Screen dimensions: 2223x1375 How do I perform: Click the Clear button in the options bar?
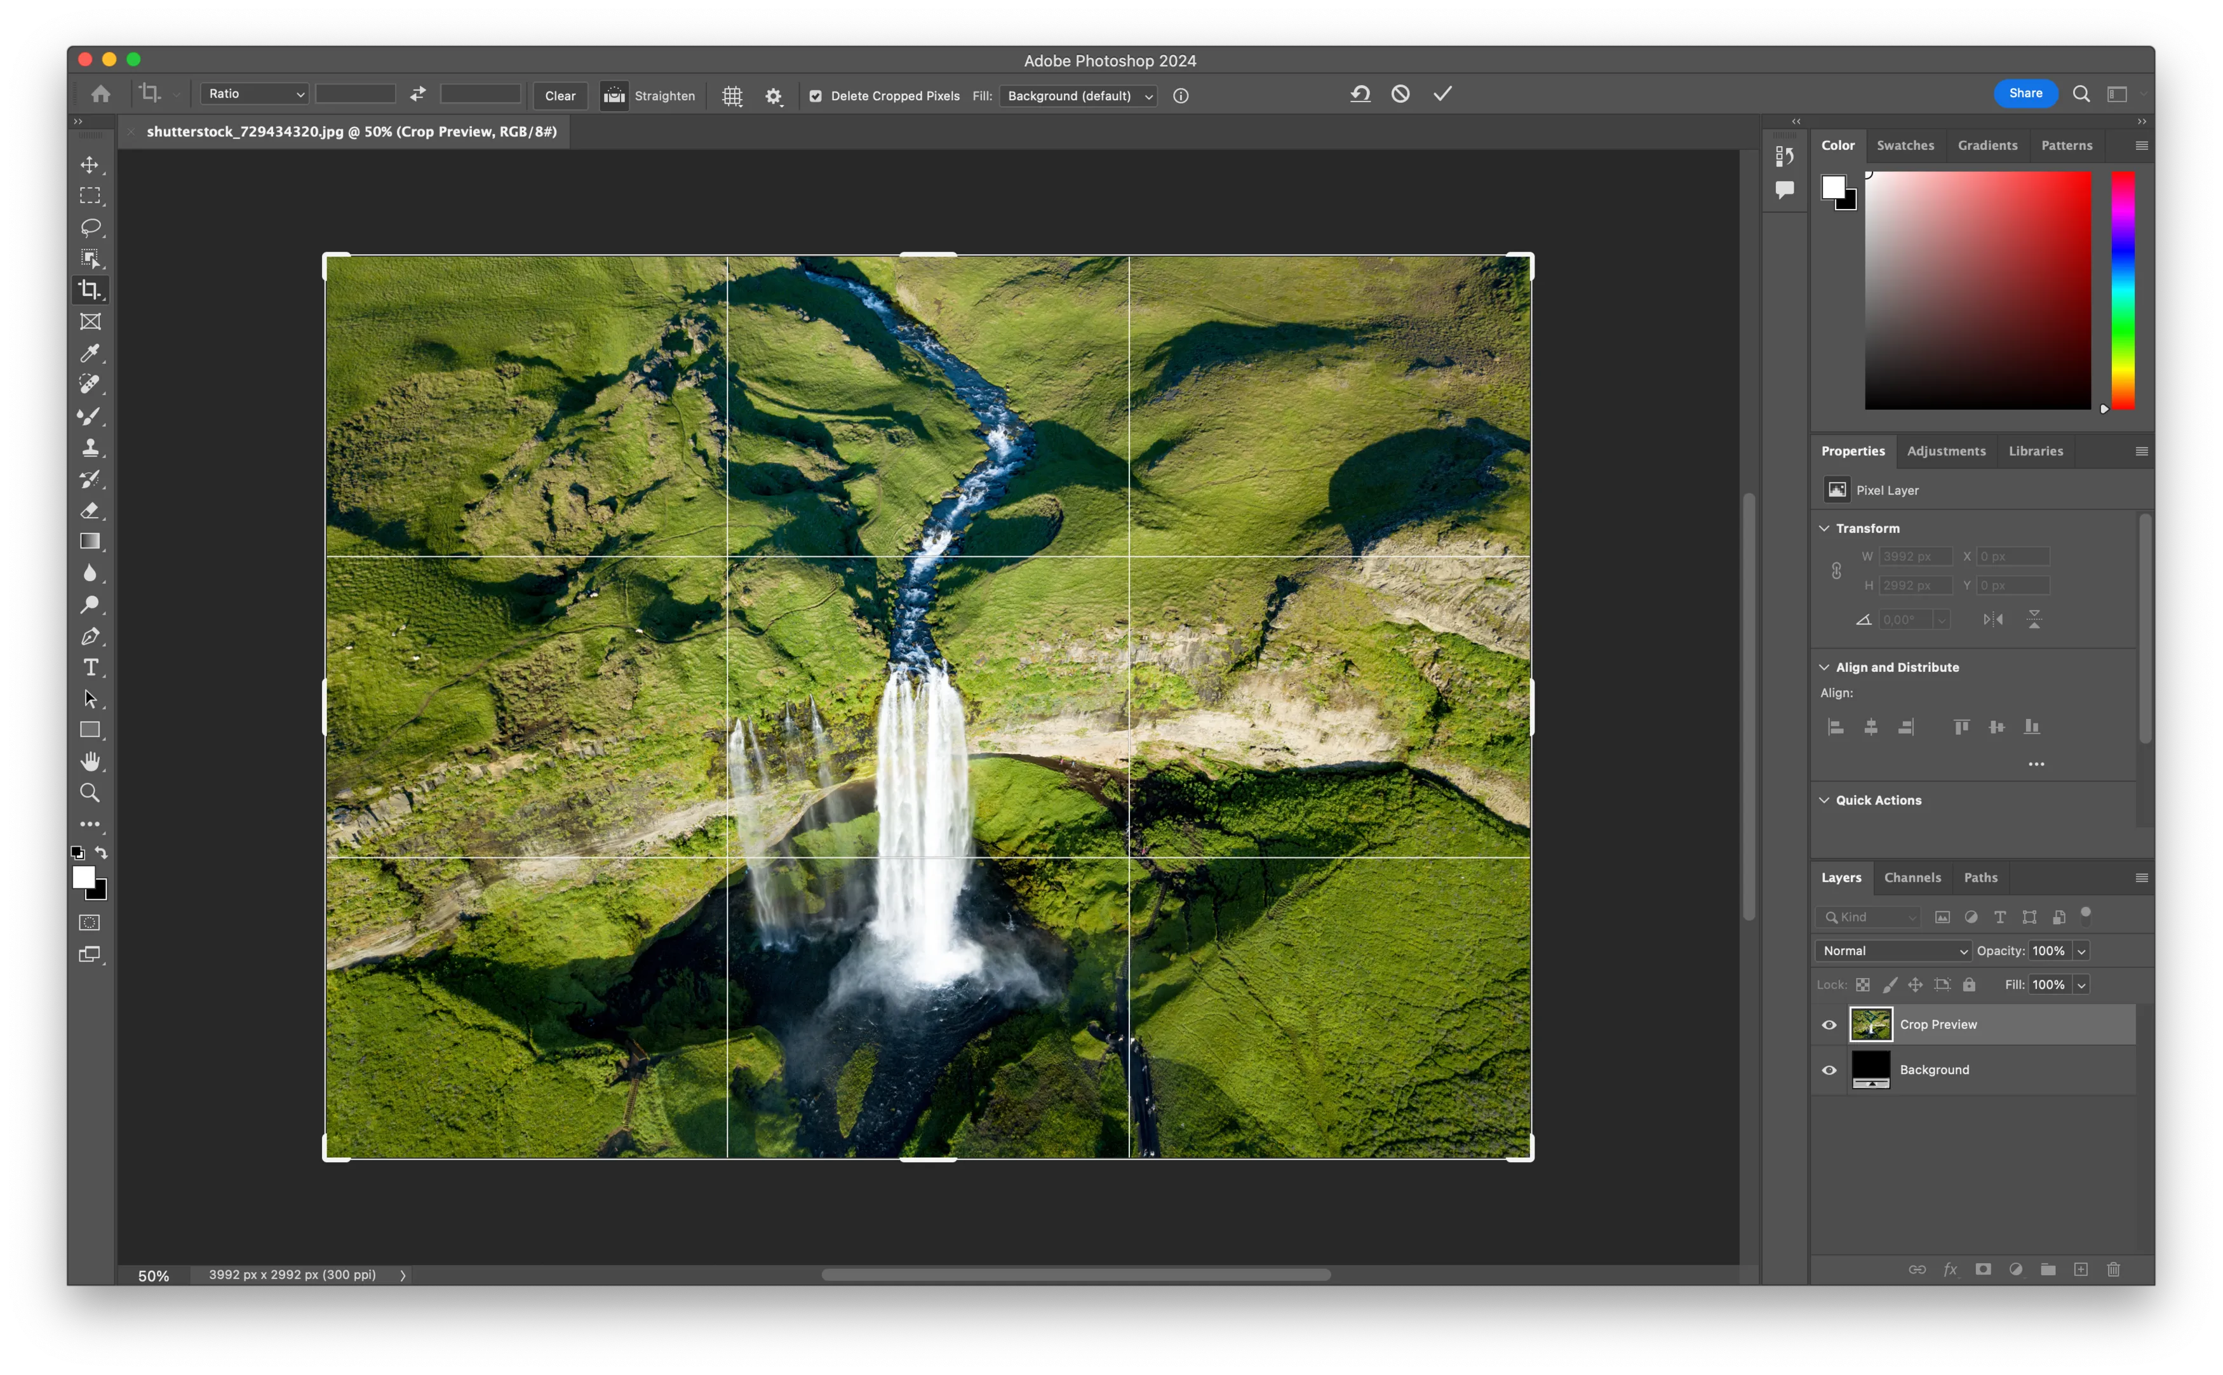coord(560,95)
